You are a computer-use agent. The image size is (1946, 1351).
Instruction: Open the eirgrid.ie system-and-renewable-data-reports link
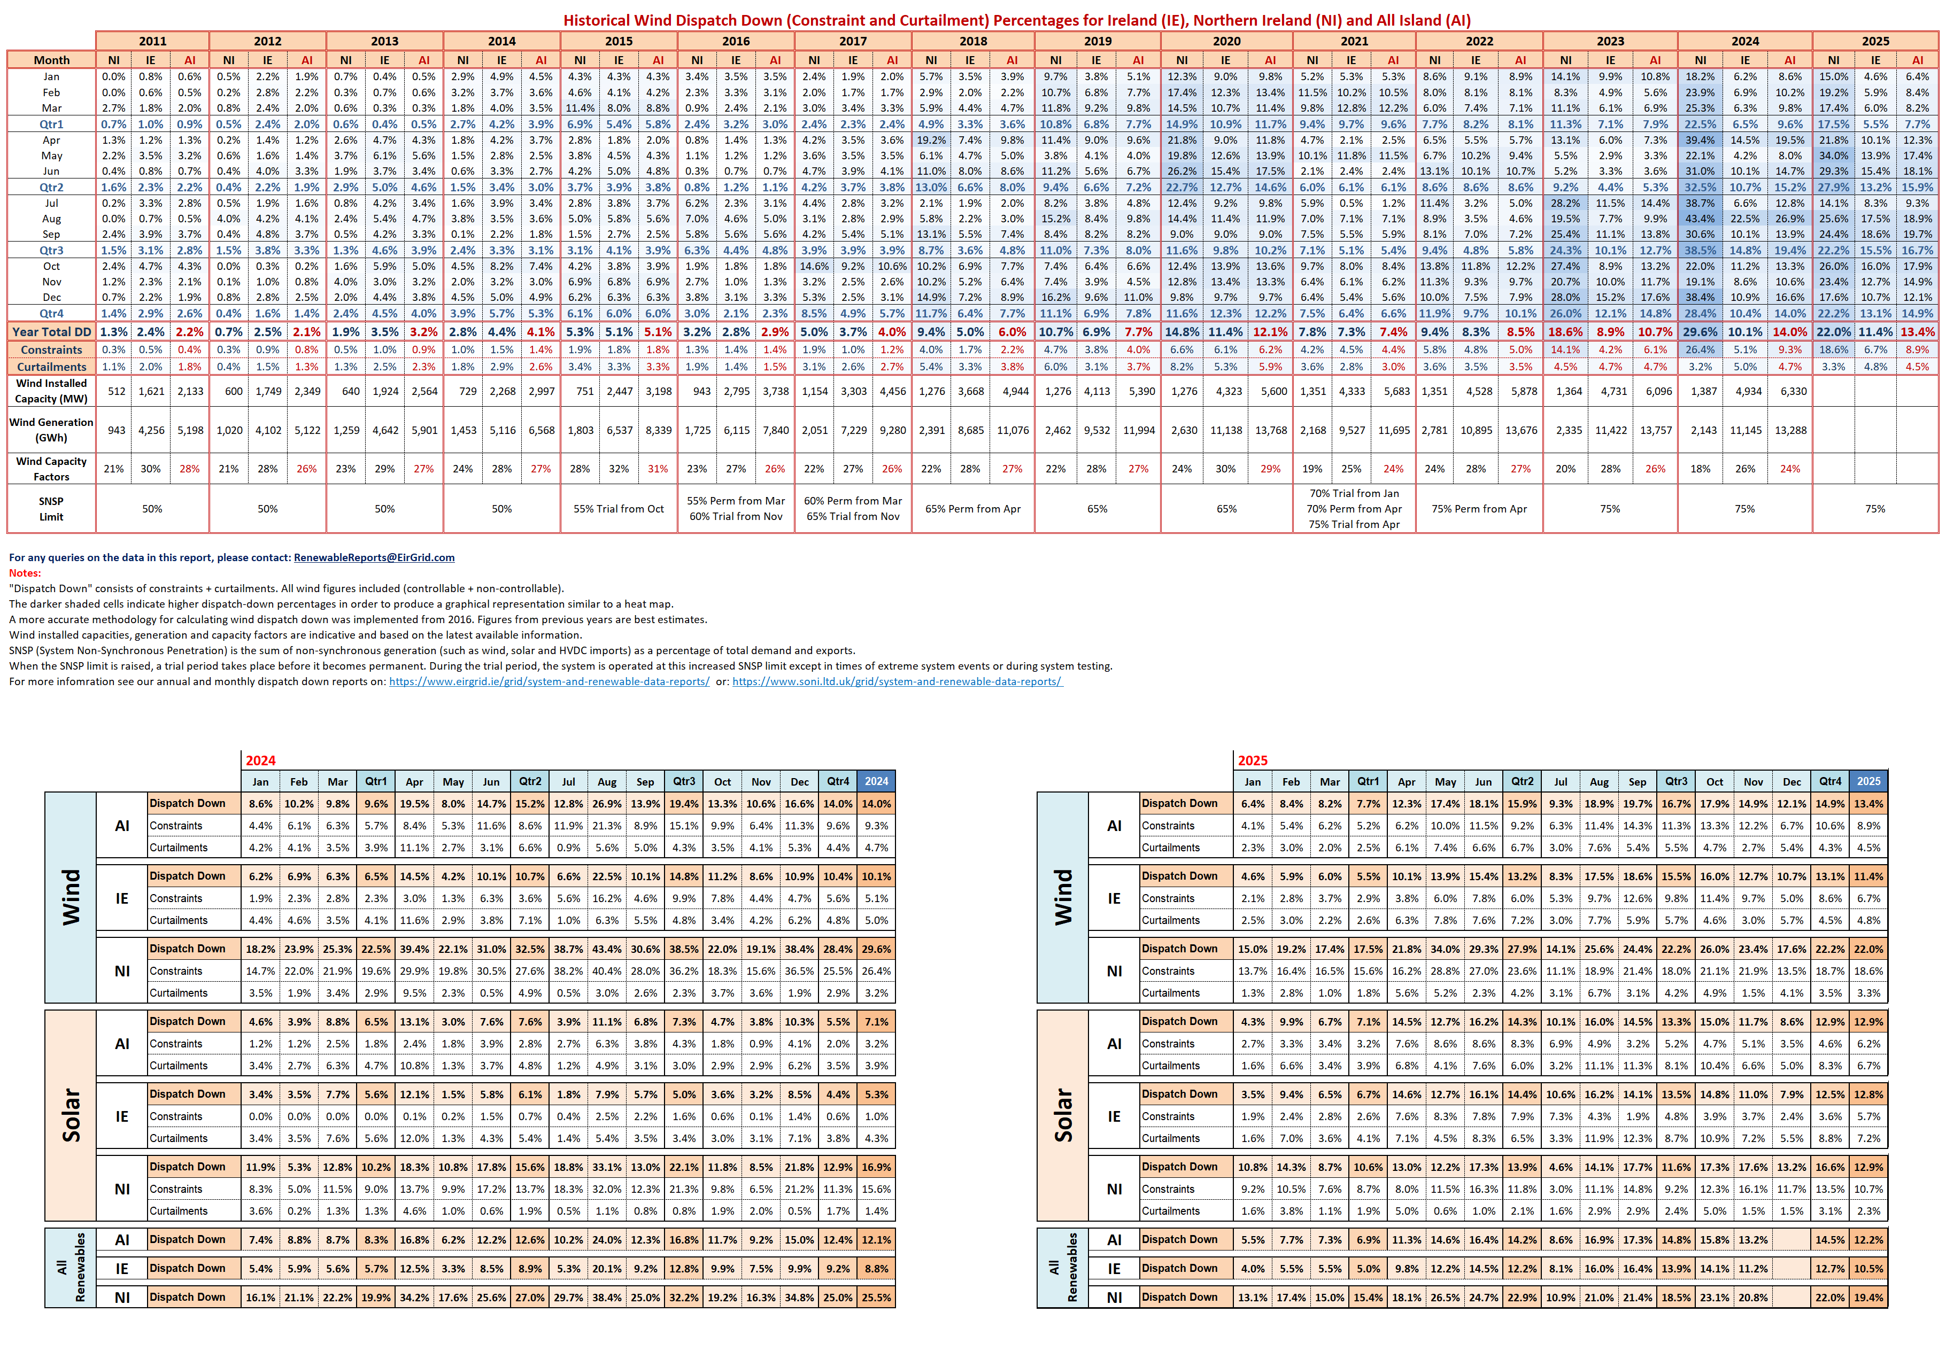click(x=549, y=681)
